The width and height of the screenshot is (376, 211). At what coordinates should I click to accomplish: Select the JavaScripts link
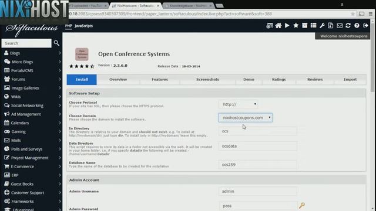tap(83, 26)
